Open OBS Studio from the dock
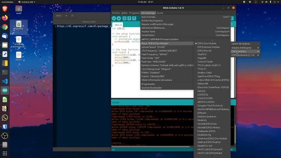This screenshot has height=158, width=281. pos(5,136)
